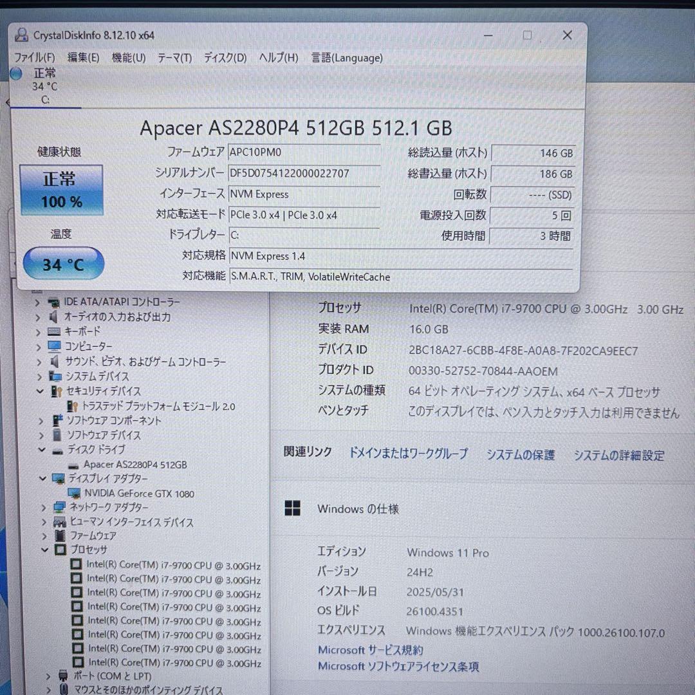The width and height of the screenshot is (695, 695).
Task: Select the last Intel Core i7-9700 processor entry
Action: pos(174,663)
